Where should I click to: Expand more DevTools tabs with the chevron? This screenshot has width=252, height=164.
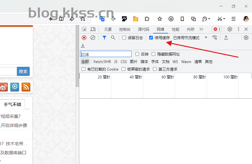[x=201, y=29]
